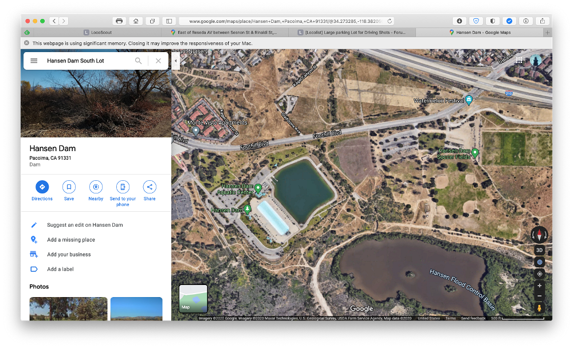The height and width of the screenshot is (348, 573).
Task: Switch to the LocoScout tab
Action: (97, 33)
